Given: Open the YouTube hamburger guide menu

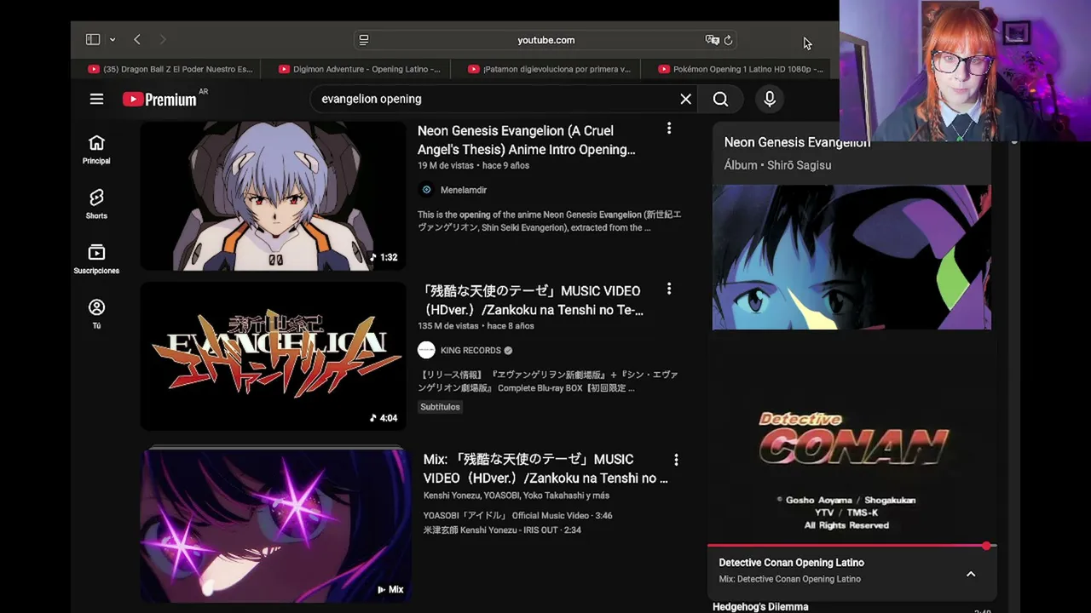Looking at the screenshot, I should pos(96,100).
